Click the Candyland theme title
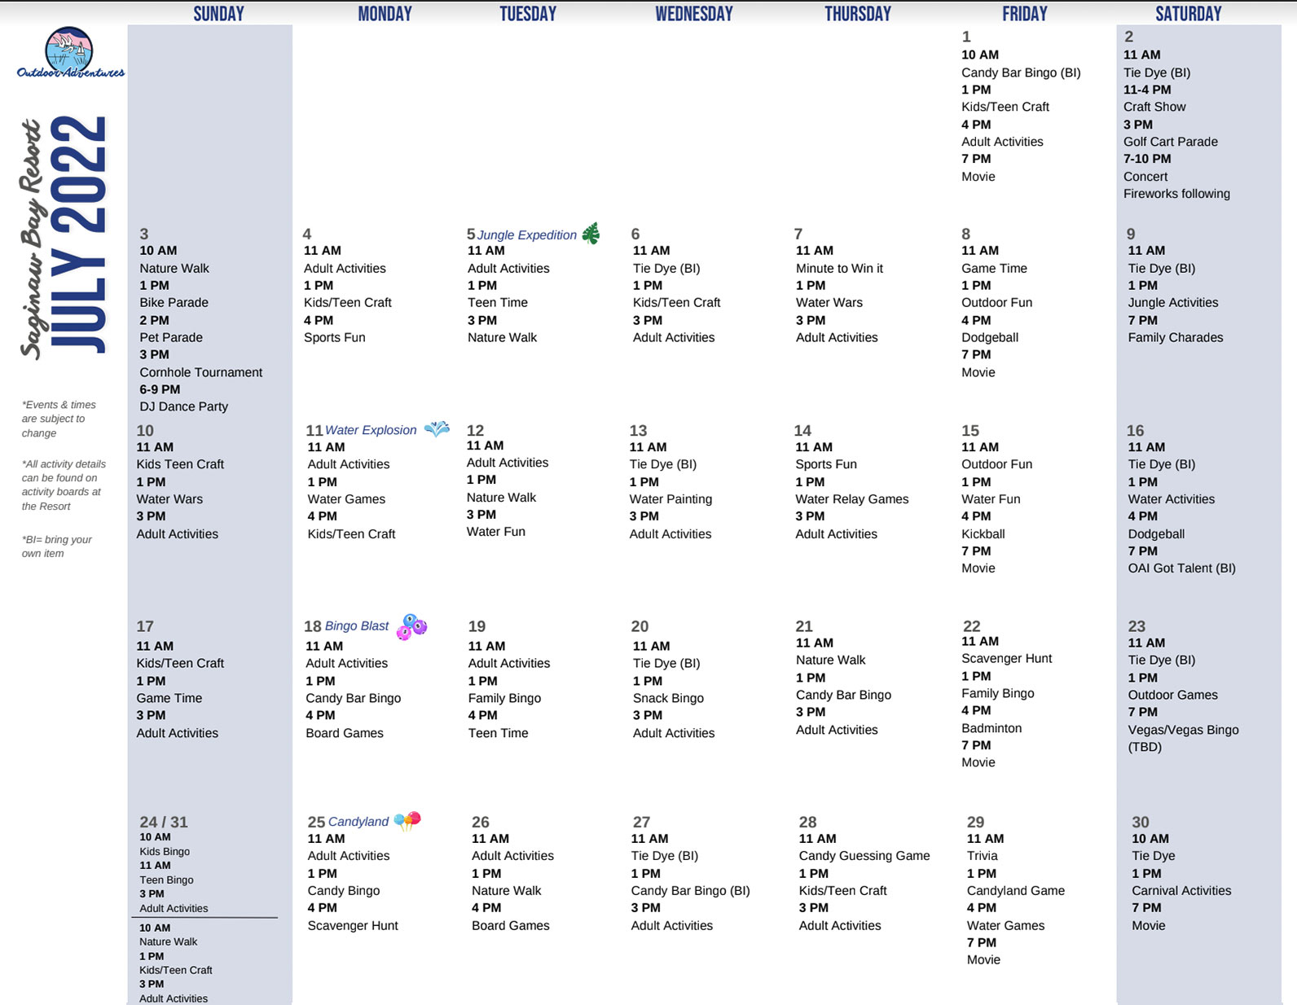Image resolution: width=1297 pixels, height=1005 pixels. coord(358,822)
